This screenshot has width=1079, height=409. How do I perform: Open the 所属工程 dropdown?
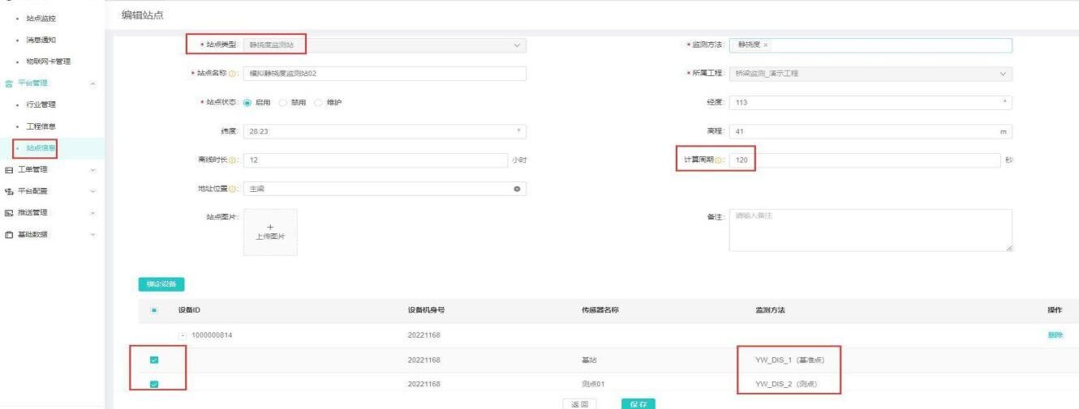tap(870, 74)
